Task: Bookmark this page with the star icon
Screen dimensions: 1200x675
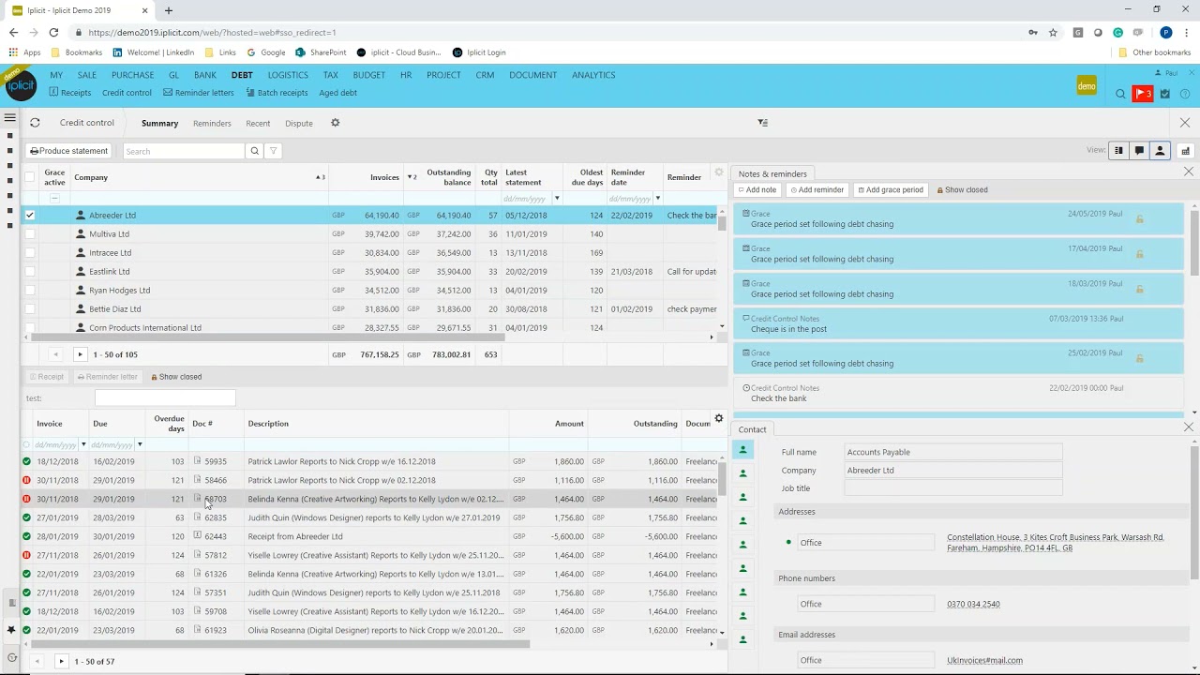Action: 1053,32
